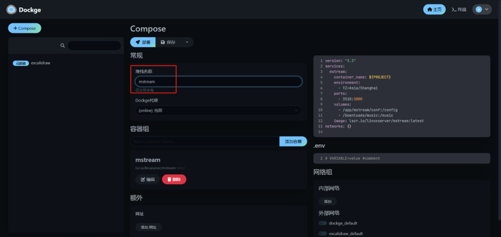Click the networks: {} line in editor
This screenshot has width=501, height=237.
click(x=338, y=126)
